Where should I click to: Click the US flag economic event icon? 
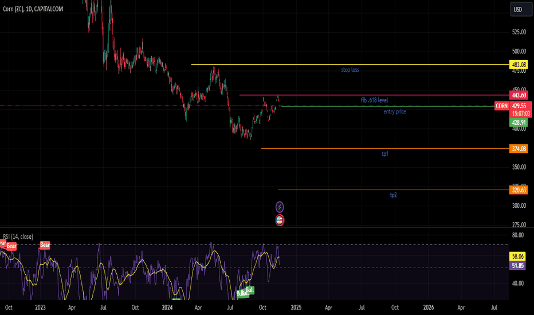pos(279,220)
